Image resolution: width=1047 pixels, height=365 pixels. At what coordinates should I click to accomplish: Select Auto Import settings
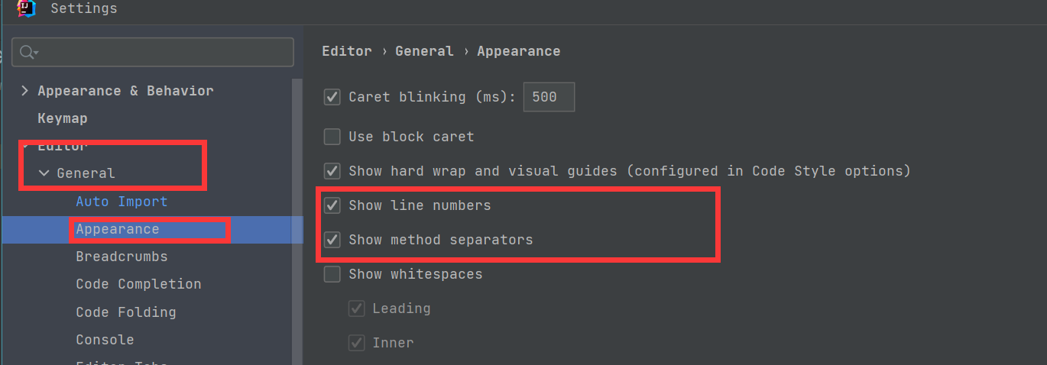click(x=122, y=202)
